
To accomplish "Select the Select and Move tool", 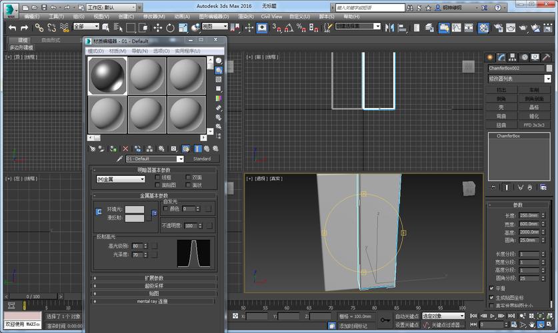I will [x=158, y=27].
